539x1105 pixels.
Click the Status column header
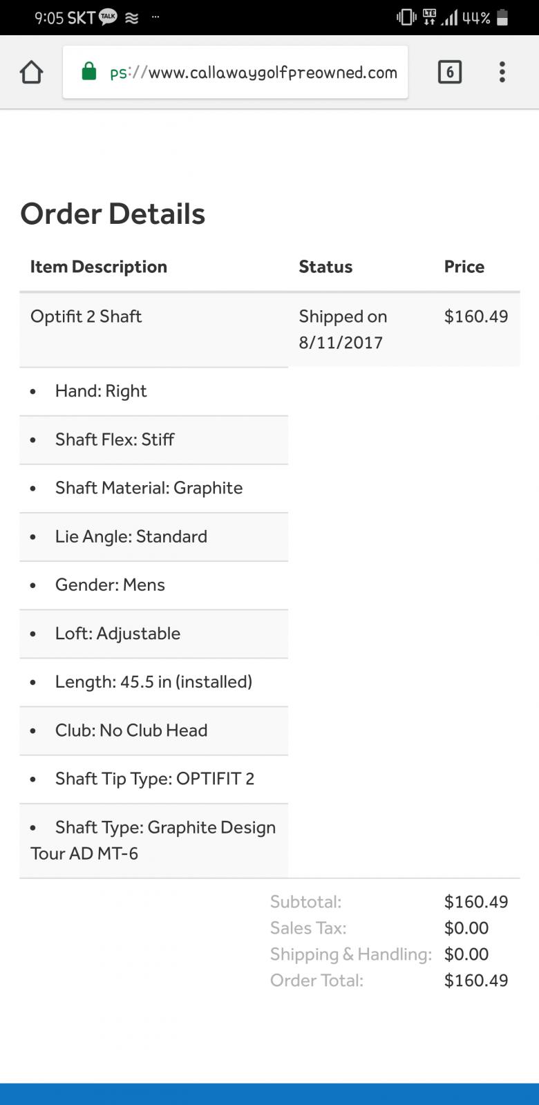[325, 267]
